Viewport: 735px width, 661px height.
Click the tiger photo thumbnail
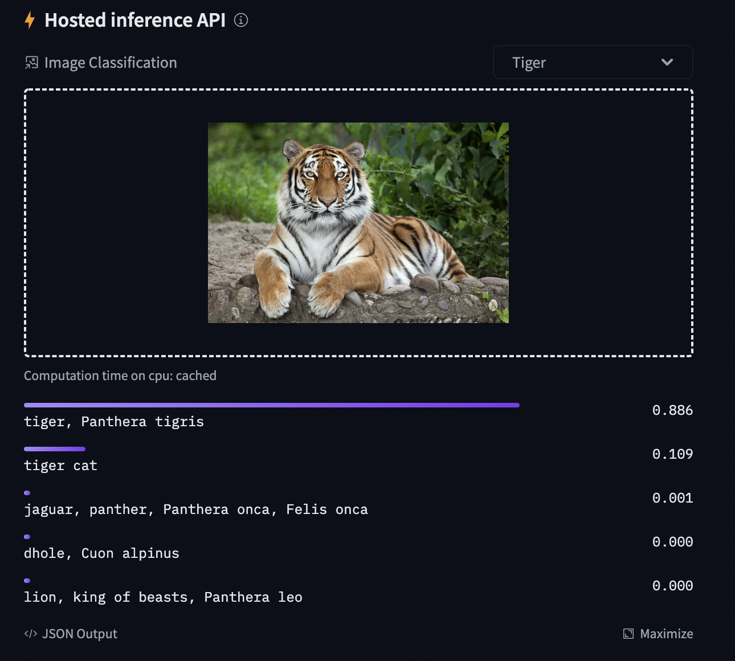click(358, 222)
